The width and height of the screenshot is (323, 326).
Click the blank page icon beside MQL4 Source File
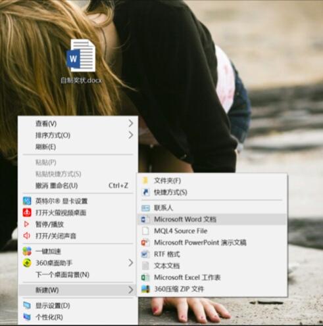coord(145,231)
